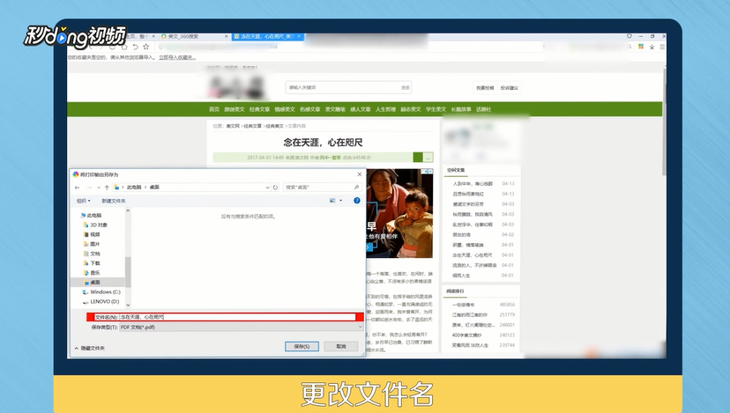Click the 保存(S) button
The image size is (730, 413).
coord(302,346)
